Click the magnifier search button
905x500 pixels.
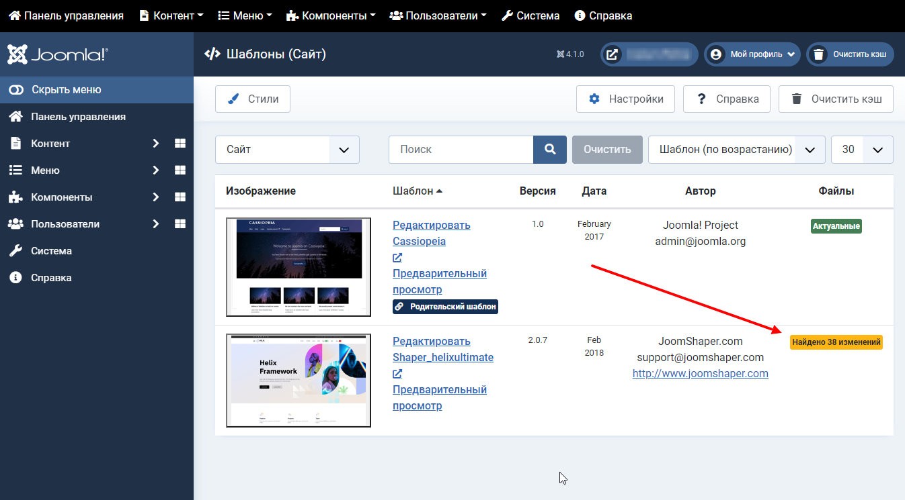click(x=550, y=150)
